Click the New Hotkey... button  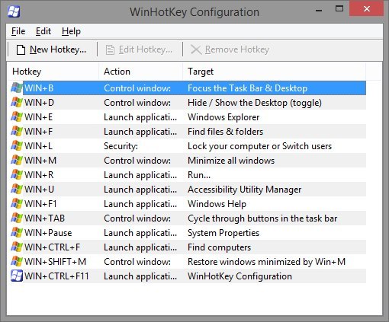coord(52,49)
